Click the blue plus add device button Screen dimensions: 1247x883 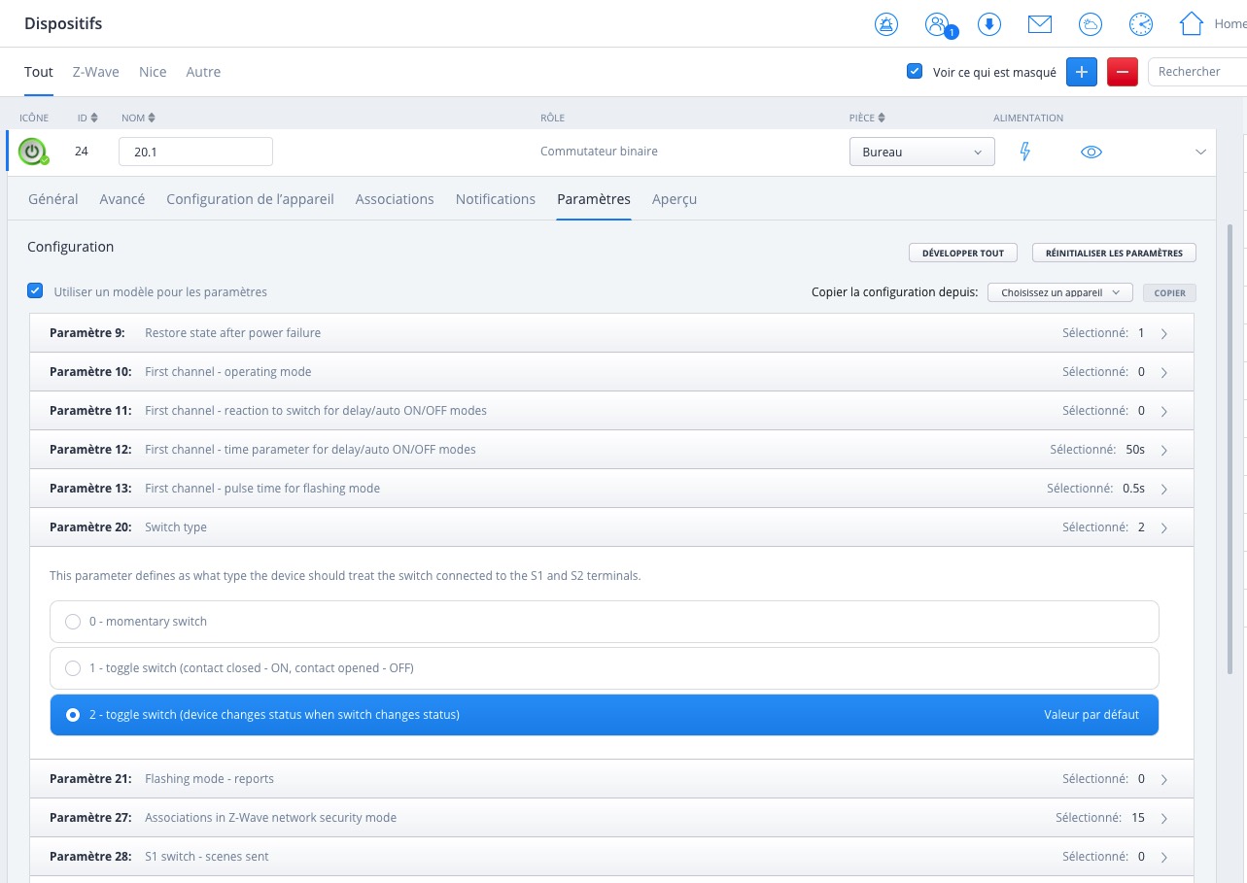click(1082, 72)
